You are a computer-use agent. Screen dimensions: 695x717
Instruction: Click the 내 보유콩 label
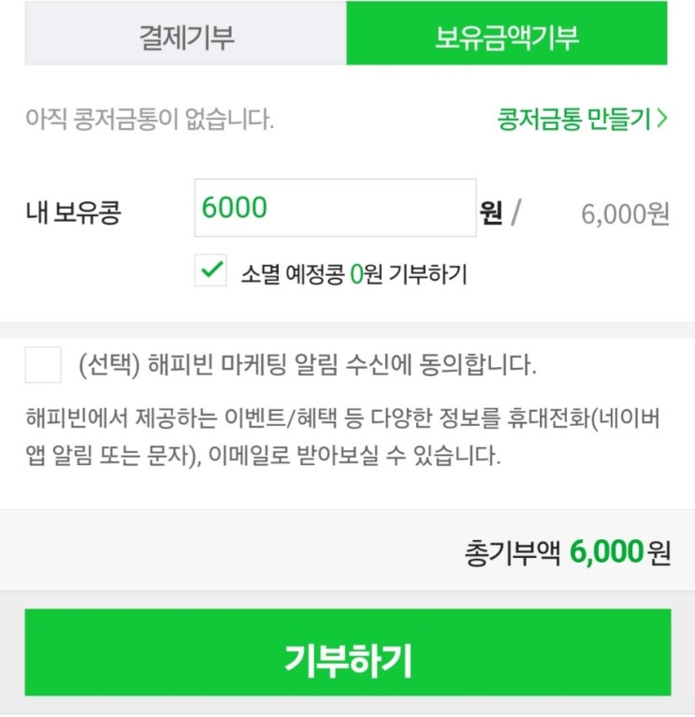point(74,213)
